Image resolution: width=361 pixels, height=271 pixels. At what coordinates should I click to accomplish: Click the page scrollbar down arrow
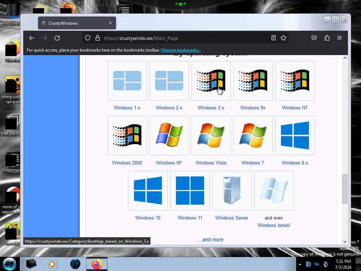[345, 242]
